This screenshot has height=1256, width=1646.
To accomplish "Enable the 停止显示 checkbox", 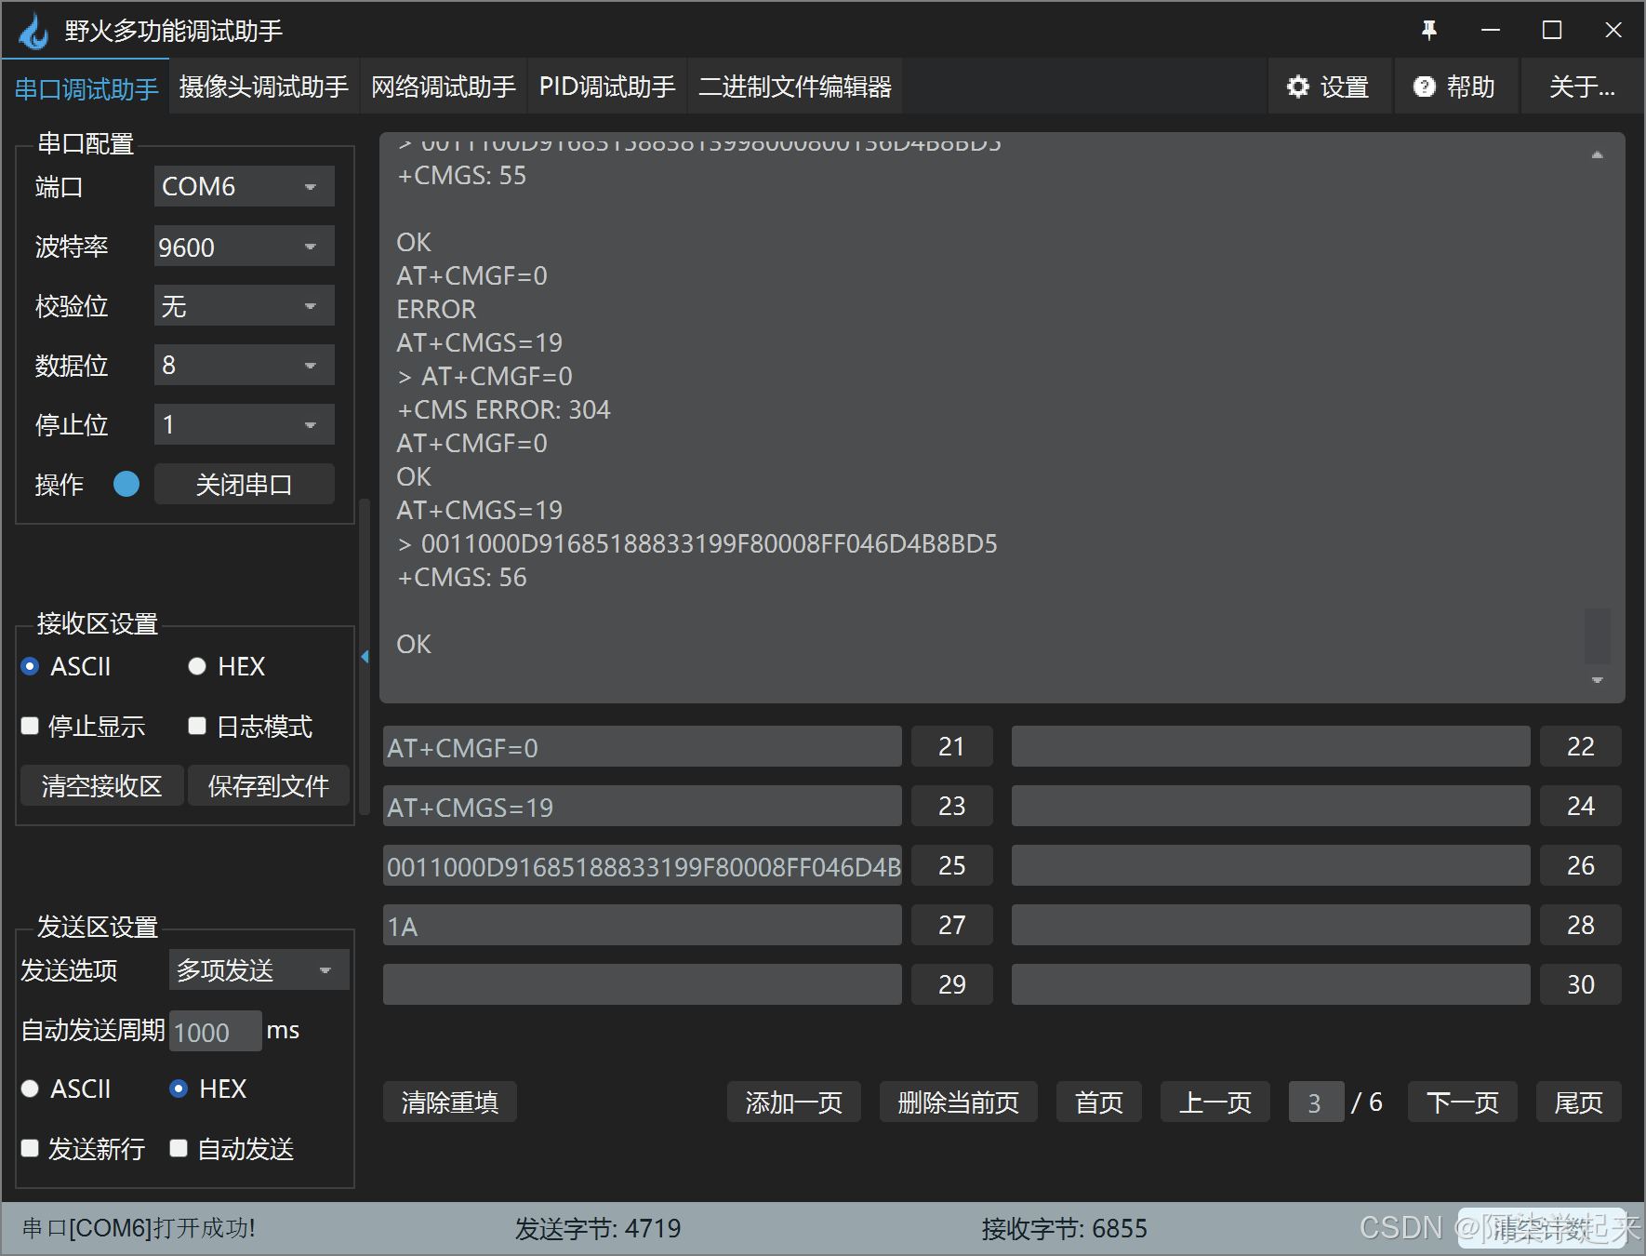I will (30, 726).
